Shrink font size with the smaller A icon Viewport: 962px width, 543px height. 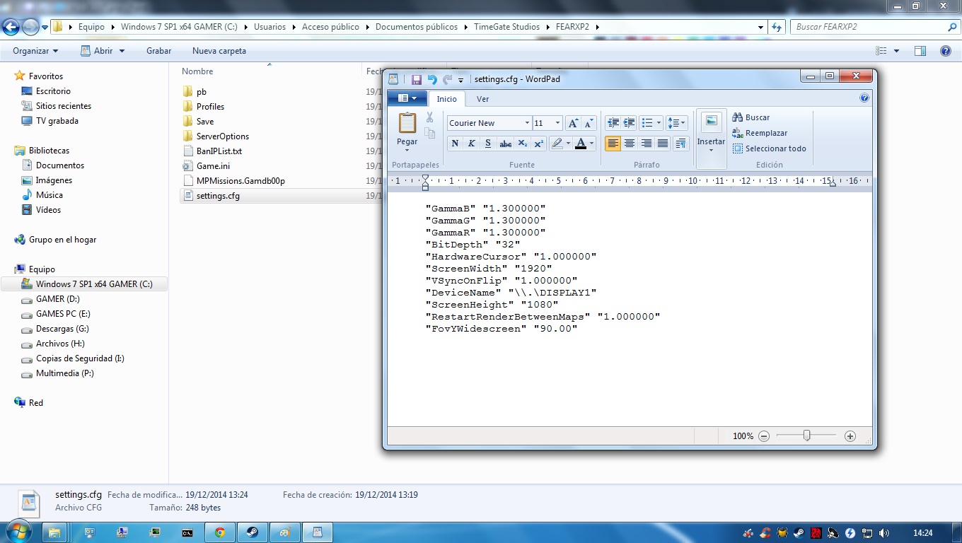click(589, 123)
